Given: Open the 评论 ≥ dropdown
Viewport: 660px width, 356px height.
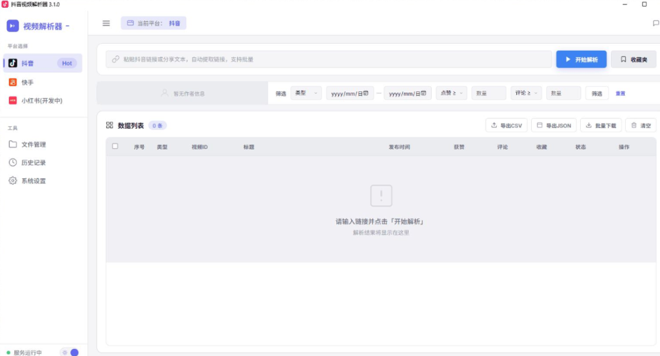Looking at the screenshot, I should click(526, 93).
